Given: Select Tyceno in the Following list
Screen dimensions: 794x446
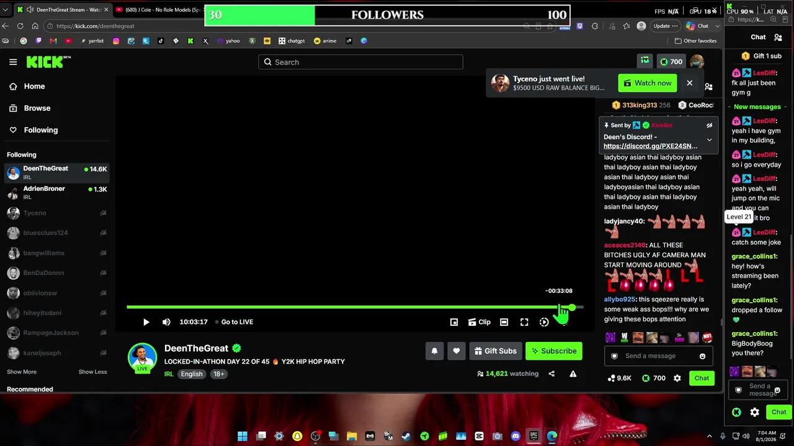Looking at the screenshot, I should point(57,213).
